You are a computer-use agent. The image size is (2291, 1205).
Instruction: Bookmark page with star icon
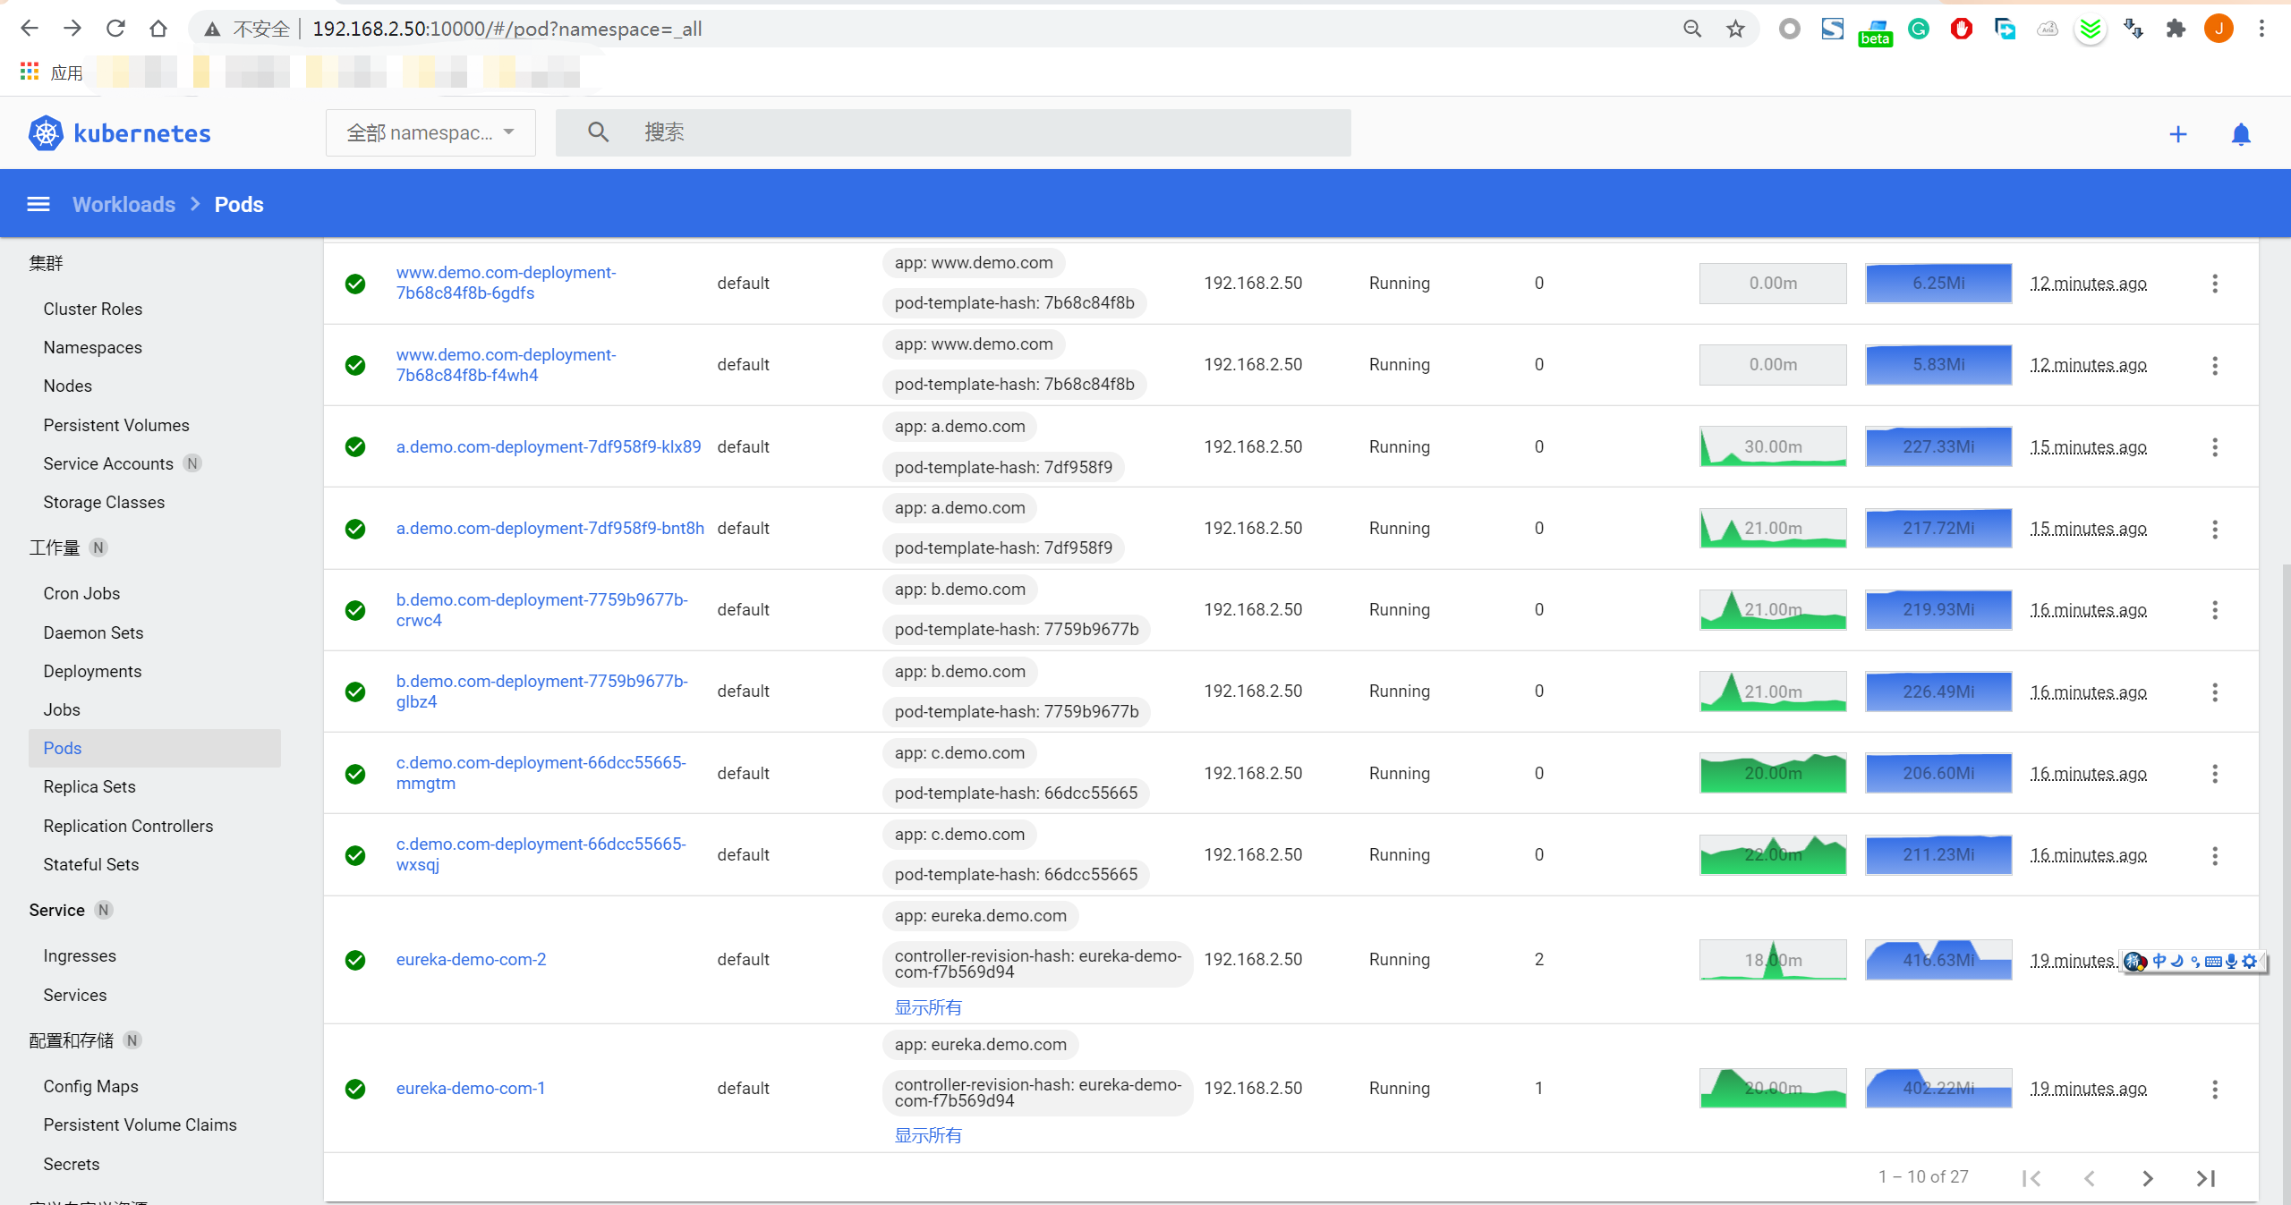coord(1735,29)
